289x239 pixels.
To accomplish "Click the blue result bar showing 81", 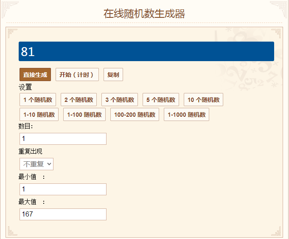I will [146, 51].
